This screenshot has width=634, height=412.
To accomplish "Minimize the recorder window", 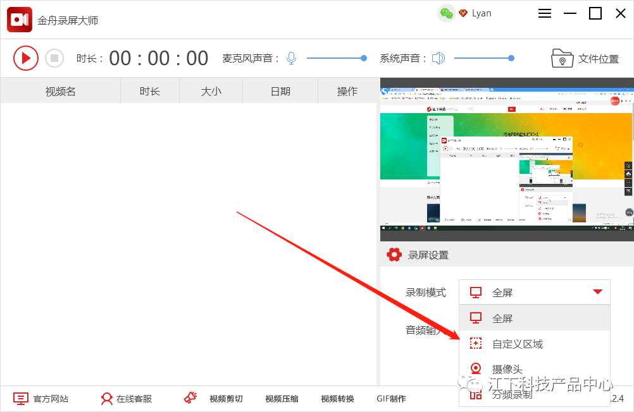I will click(570, 13).
